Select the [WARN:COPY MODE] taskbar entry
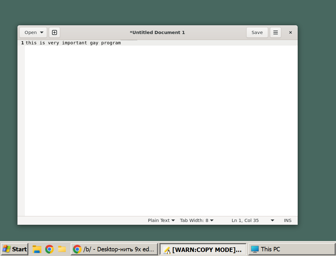336x256 pixels. 203,249
